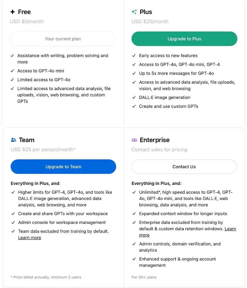Click the annual billing footnote under Team
This screenshot has width=247, height=288.
click(46, 277)
